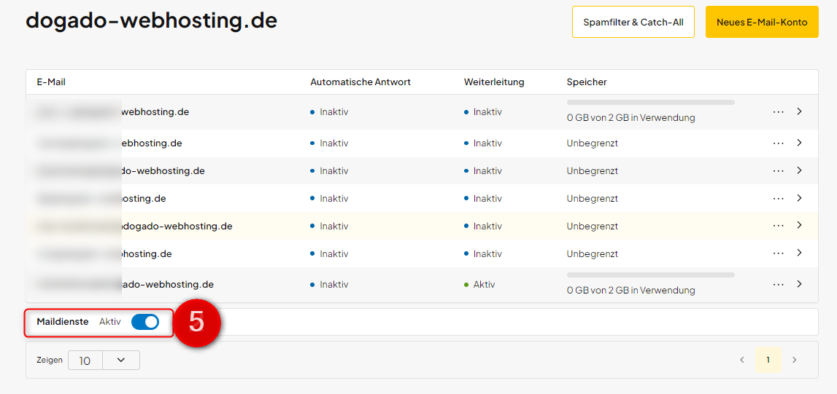Click the green Aktiv forwarding status
The width and height of the screenshot is (837, 394).
[x=480, y=284]
